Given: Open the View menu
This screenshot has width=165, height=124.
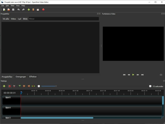Looking at the screenshot, I should pos(18,6).
